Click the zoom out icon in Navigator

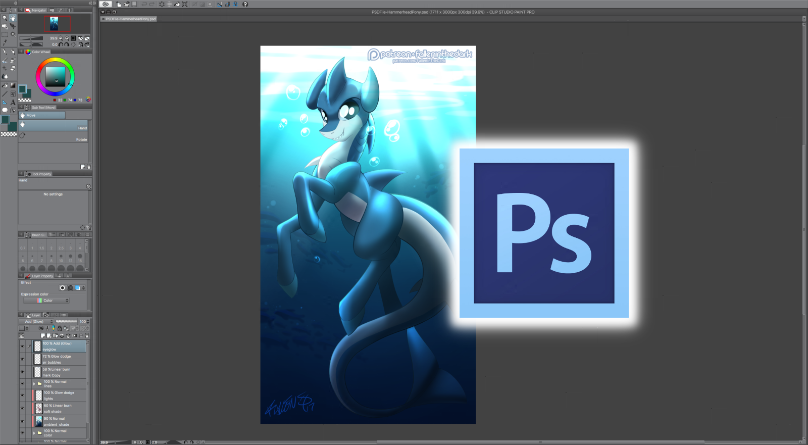click(x=61, y=38)
